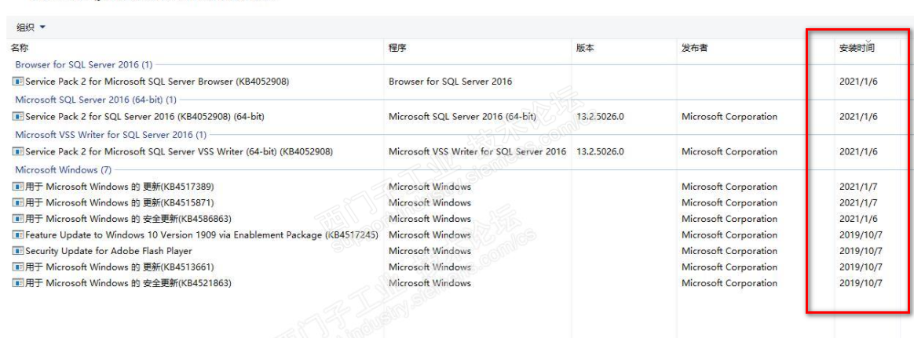This screenshot has height=338, width=914.
Task: Click the icon beside Feature Update to Windows 10 Version 1909
Action: pyautogui.click(x=18, y=235)
